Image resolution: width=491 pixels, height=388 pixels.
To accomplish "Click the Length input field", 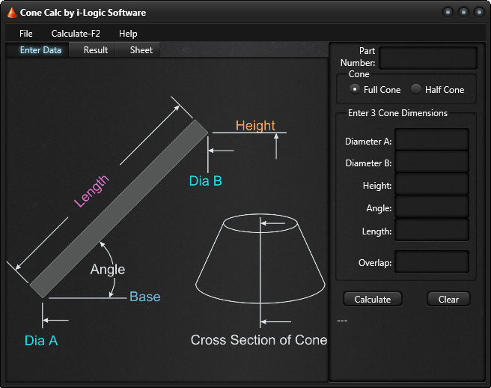I will (x=432, y=230).
